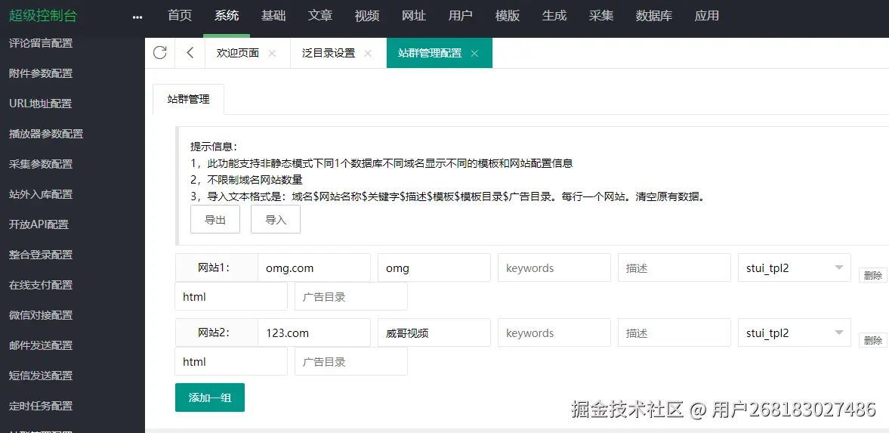The height and width of the screenshot is (433, 889).
Task: Switch to the 泛目录设置 tab
Action: (x=329, y=54)
